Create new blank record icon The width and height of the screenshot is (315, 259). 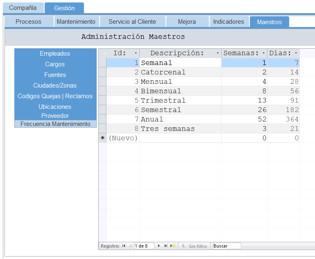173,246
